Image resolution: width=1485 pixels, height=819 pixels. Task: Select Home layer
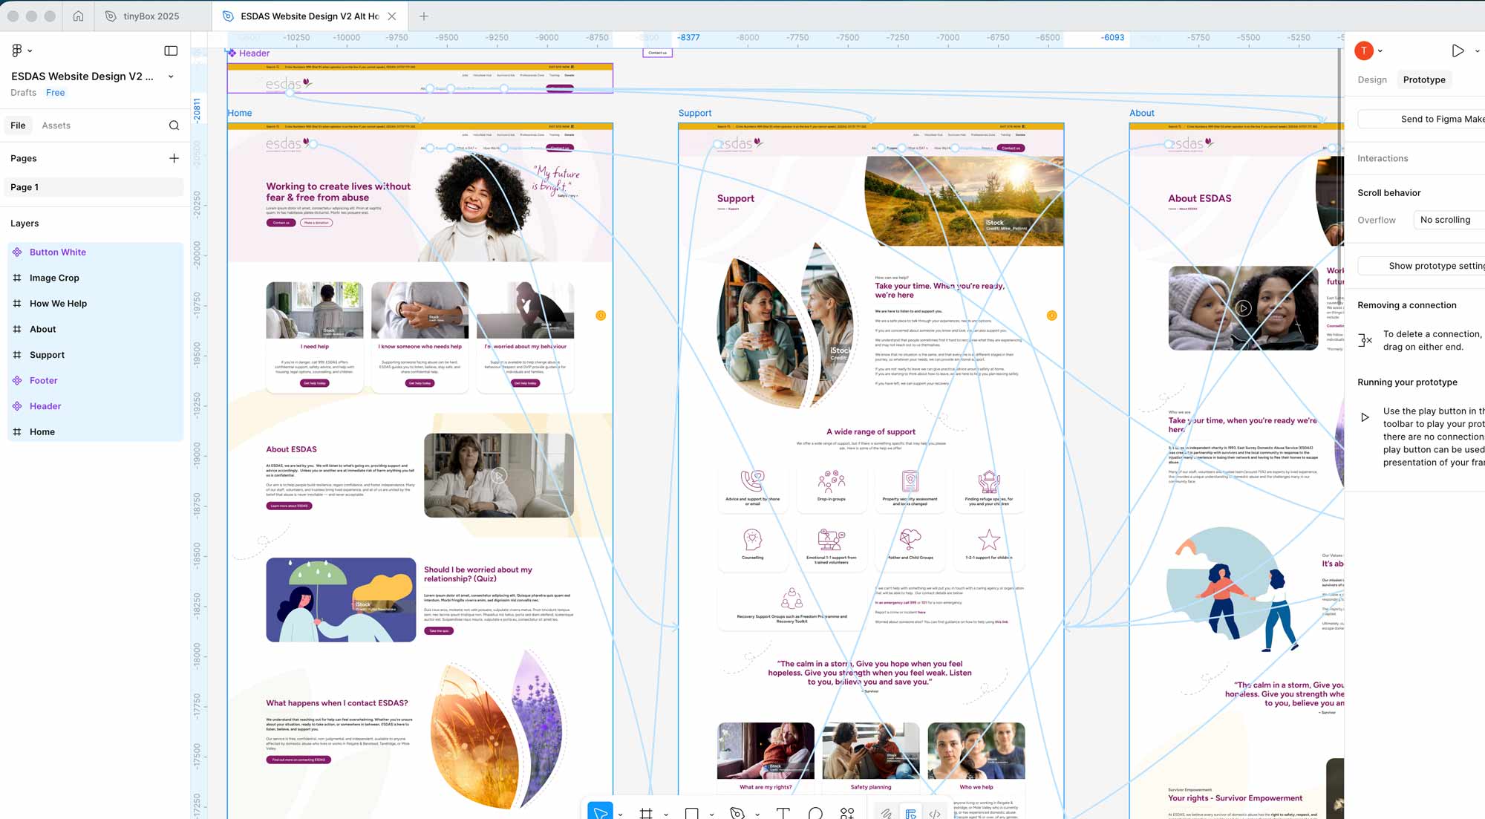95,431
